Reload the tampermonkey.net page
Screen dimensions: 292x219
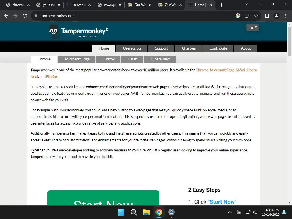click(25, 16)
